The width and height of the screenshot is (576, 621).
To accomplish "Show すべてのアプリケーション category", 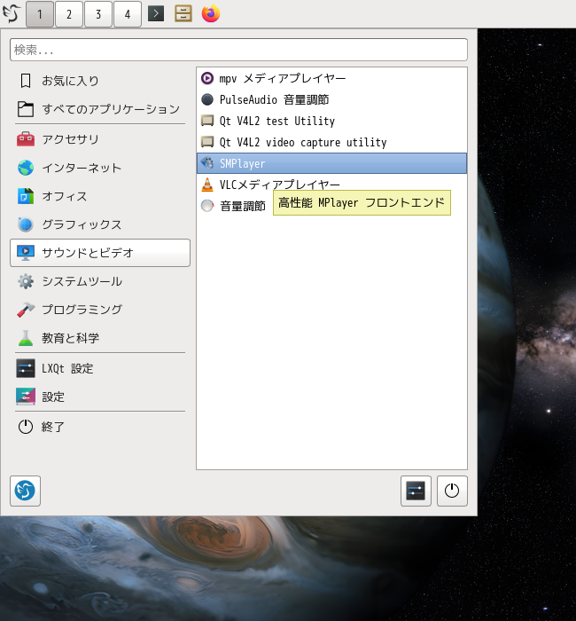I will (100, 109).
